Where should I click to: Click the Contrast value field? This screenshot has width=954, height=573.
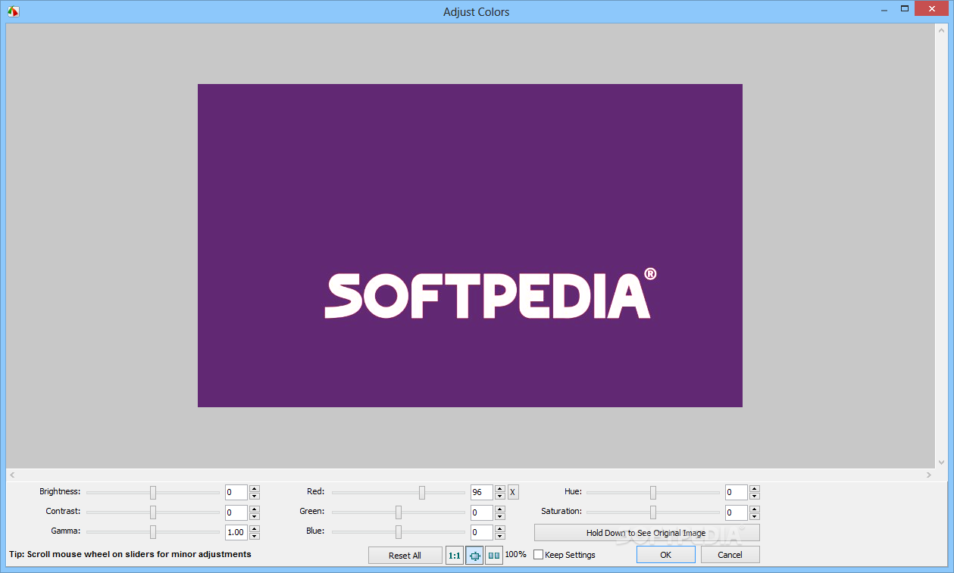236,512
